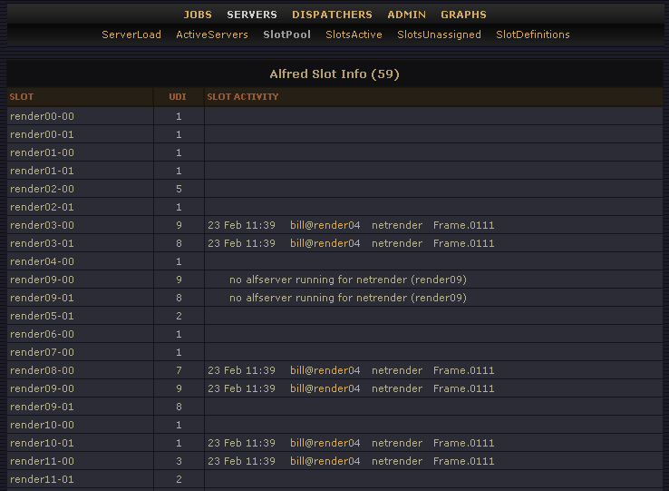Open the render05-01 slot link

[x=42, y=316]
